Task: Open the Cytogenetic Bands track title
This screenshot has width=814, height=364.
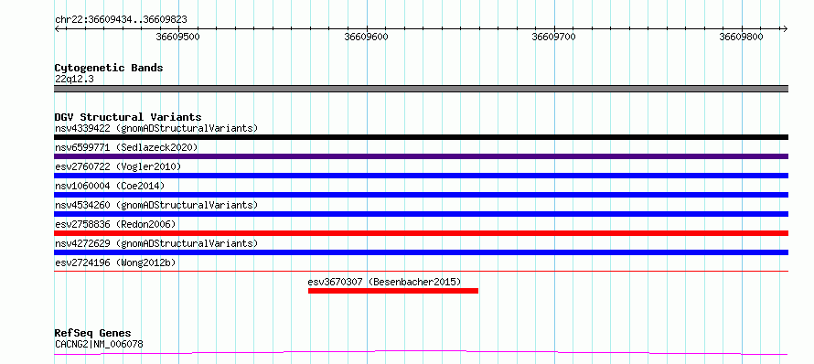Action: click(x=109, y=68)
